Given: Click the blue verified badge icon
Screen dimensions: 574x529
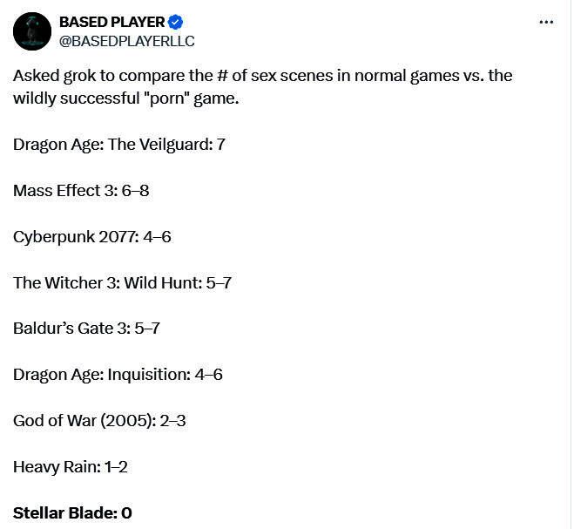Looking at the screenshot, I should pyautogui.click(x=175, y=22).
